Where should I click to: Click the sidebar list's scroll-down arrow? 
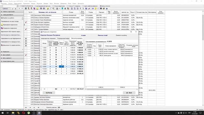[x=23, y=50]
